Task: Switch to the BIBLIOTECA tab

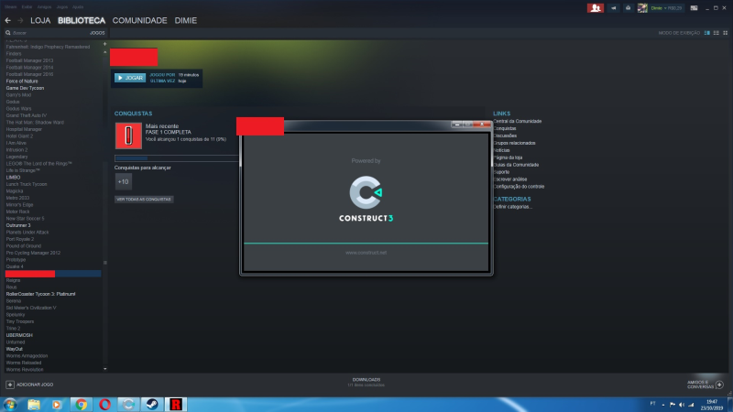Action: [82, 20]
